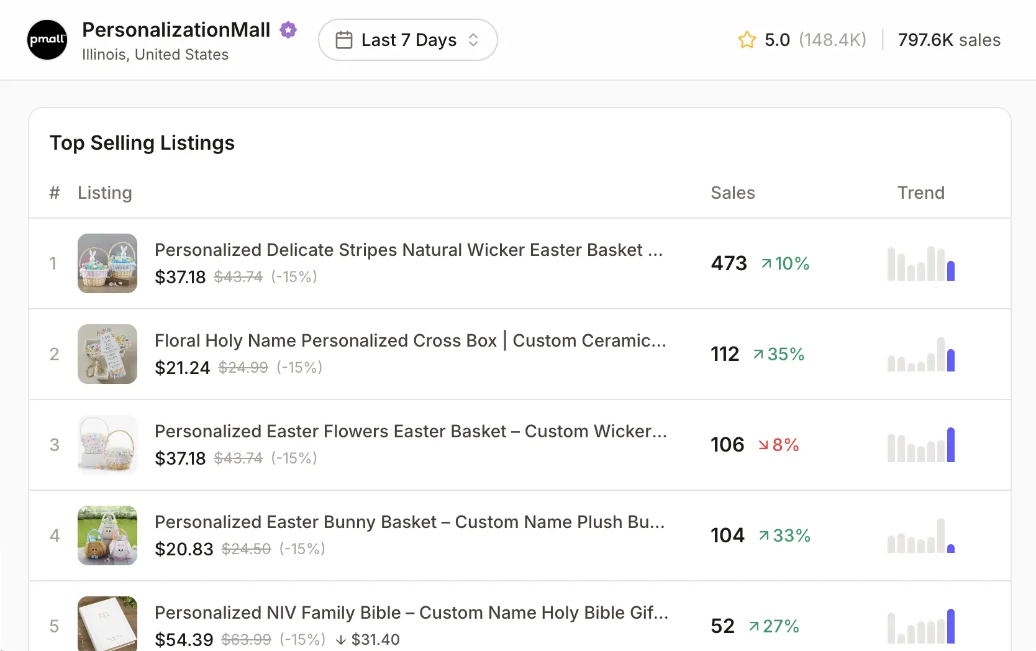Click the Easter Bunny Basket product thumbnail
The width and height of the screenshot is (1036, 651).
coord(107,535)
